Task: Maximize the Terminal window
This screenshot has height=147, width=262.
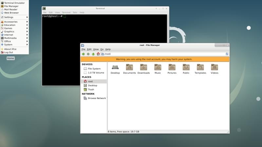Action: [x=163, y=8]
